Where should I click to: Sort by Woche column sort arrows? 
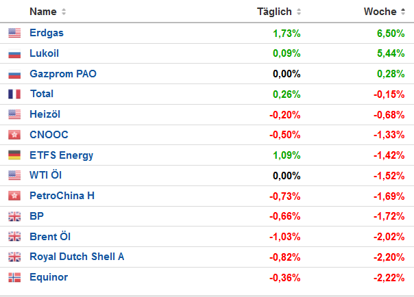[403, 12]
